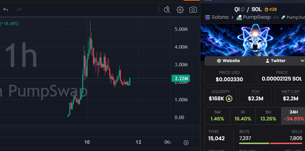Screen dimensions: 305x151
Task: Click the fire trending rank #20
Action: [271, 9]
